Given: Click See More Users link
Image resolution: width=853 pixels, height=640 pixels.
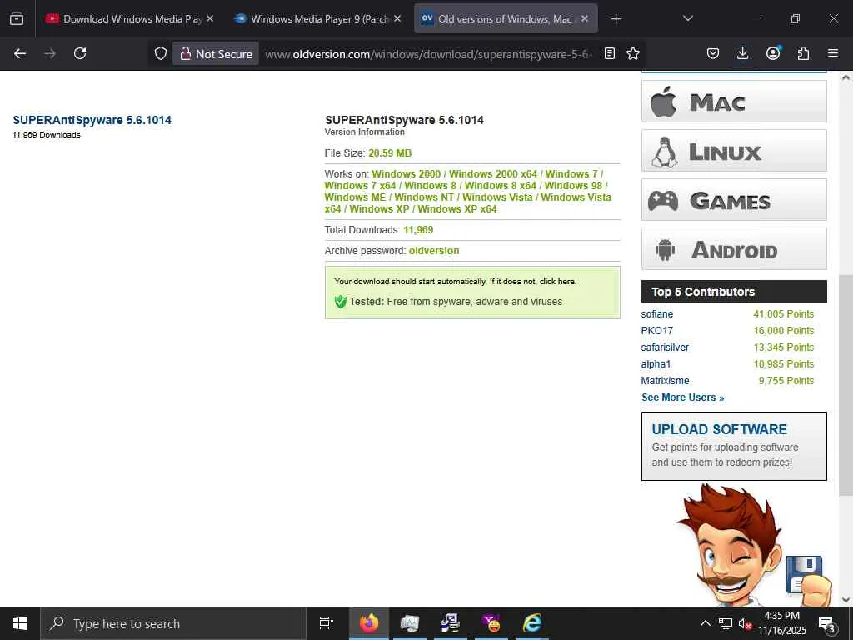Looking at the screenshot, I should click(x=683, y=397).
